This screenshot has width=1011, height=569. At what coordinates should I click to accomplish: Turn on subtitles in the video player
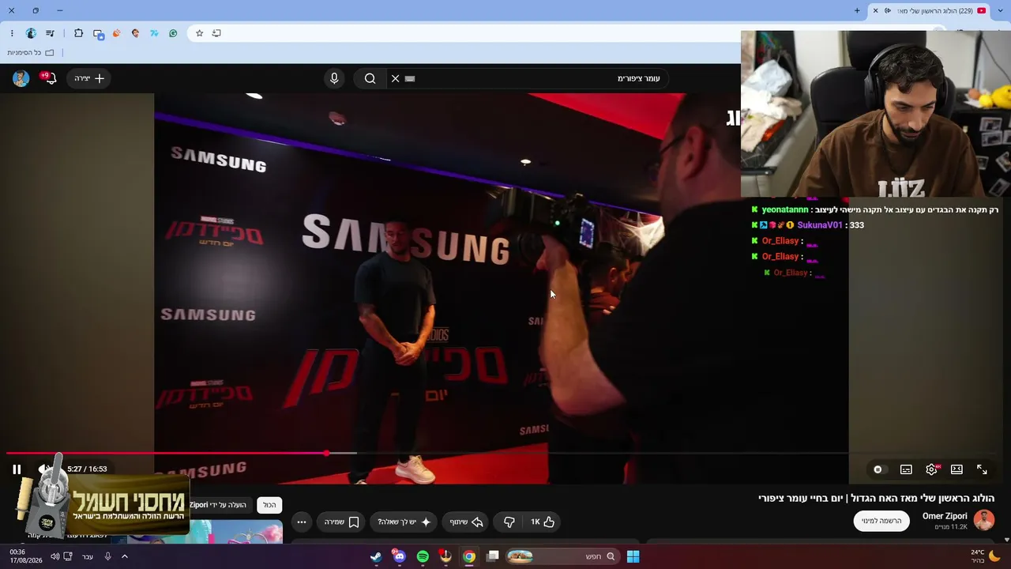906,469
